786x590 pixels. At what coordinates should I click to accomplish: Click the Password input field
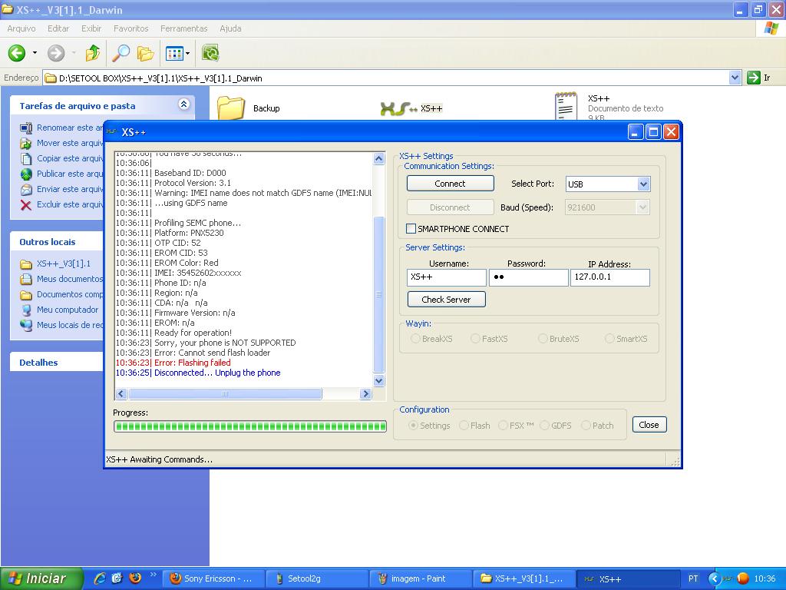(529, 277)
